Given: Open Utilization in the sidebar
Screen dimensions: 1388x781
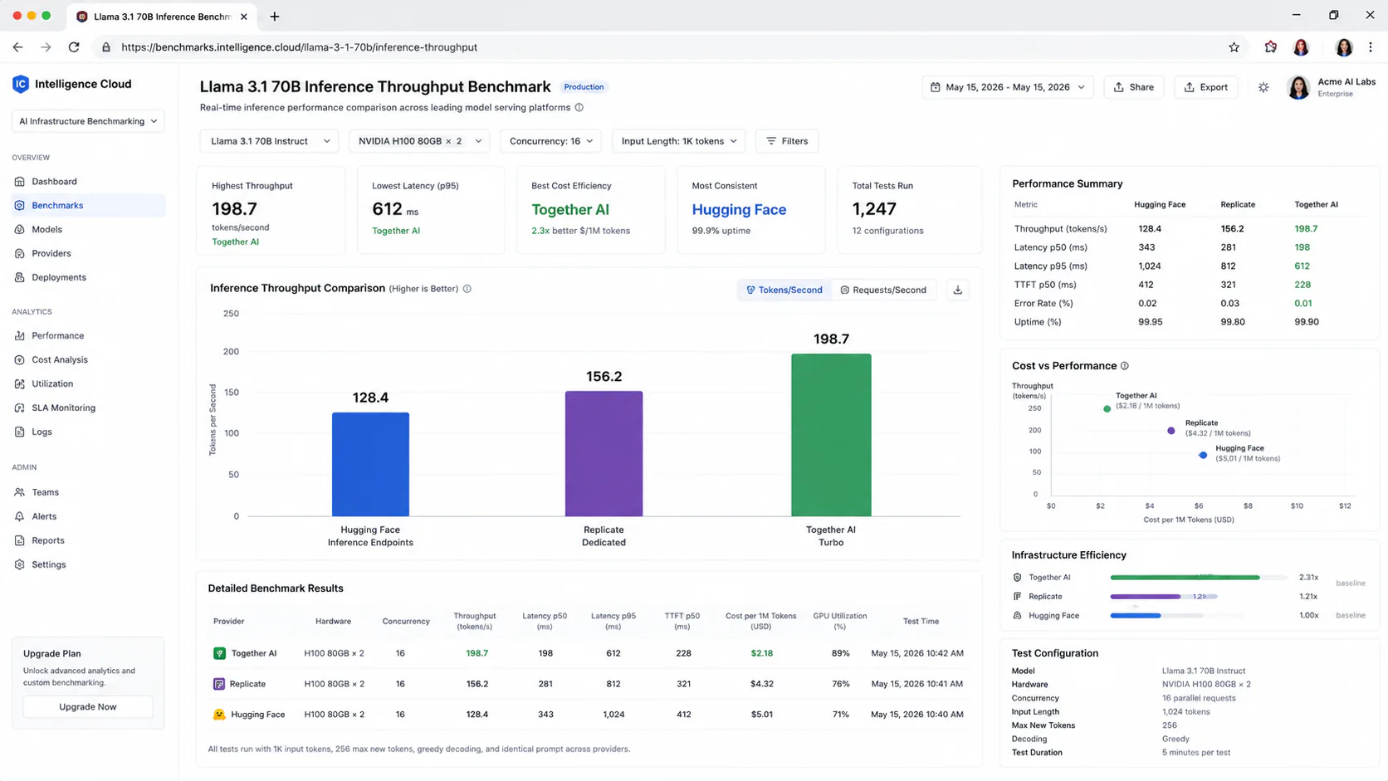Looking at the screenshot, I should (x=88, y=384).
